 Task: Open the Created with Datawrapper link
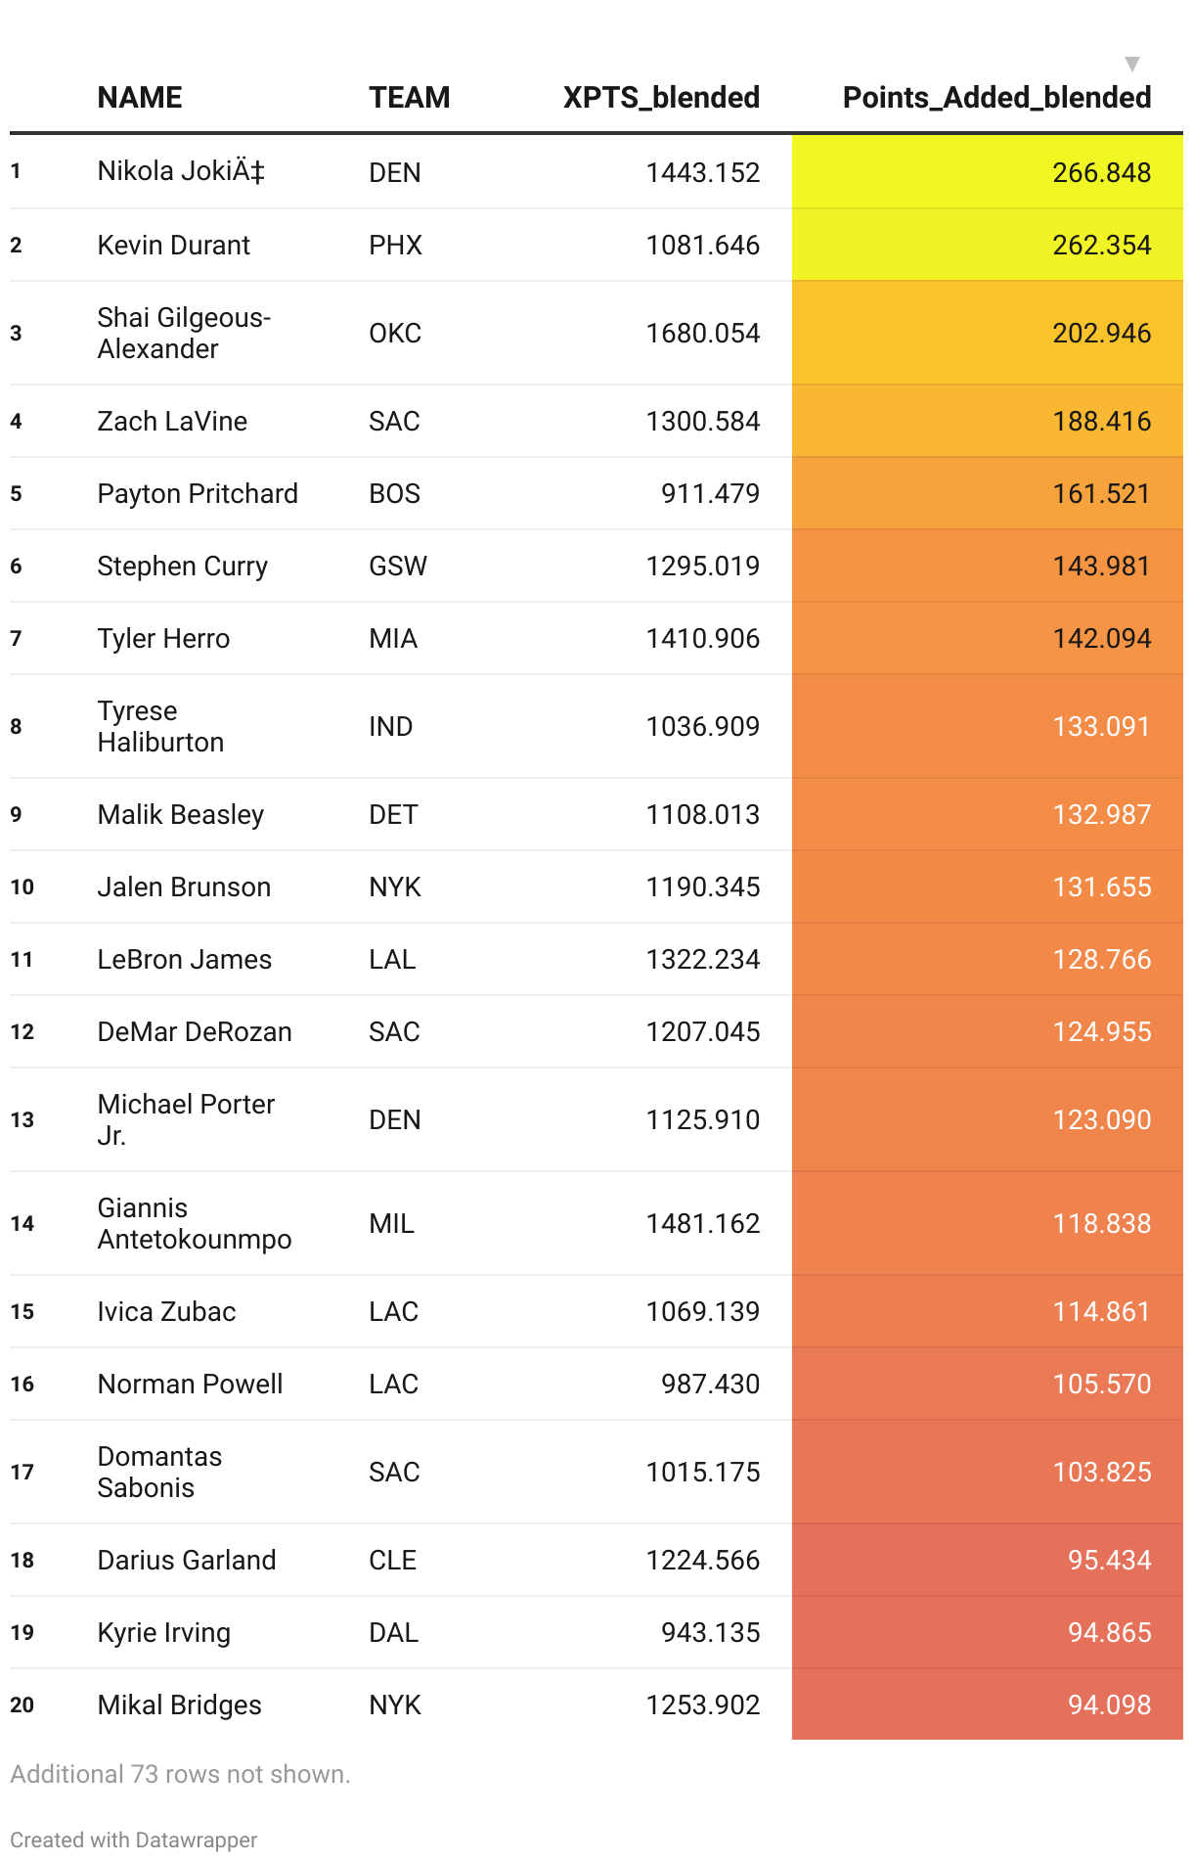134,1840
